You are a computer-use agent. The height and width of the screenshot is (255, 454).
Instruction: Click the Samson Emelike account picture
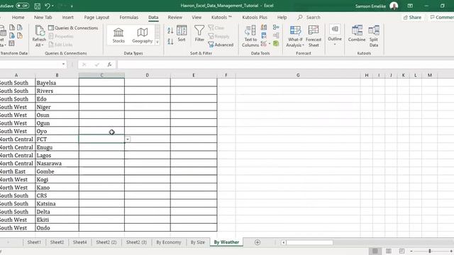(394, 6)
